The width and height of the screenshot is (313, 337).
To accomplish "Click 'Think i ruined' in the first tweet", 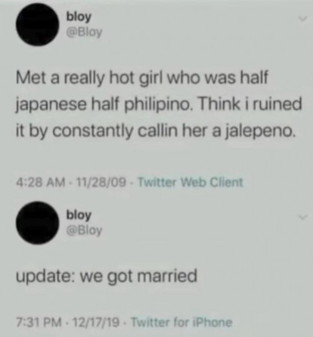I will tap(250, 103).
